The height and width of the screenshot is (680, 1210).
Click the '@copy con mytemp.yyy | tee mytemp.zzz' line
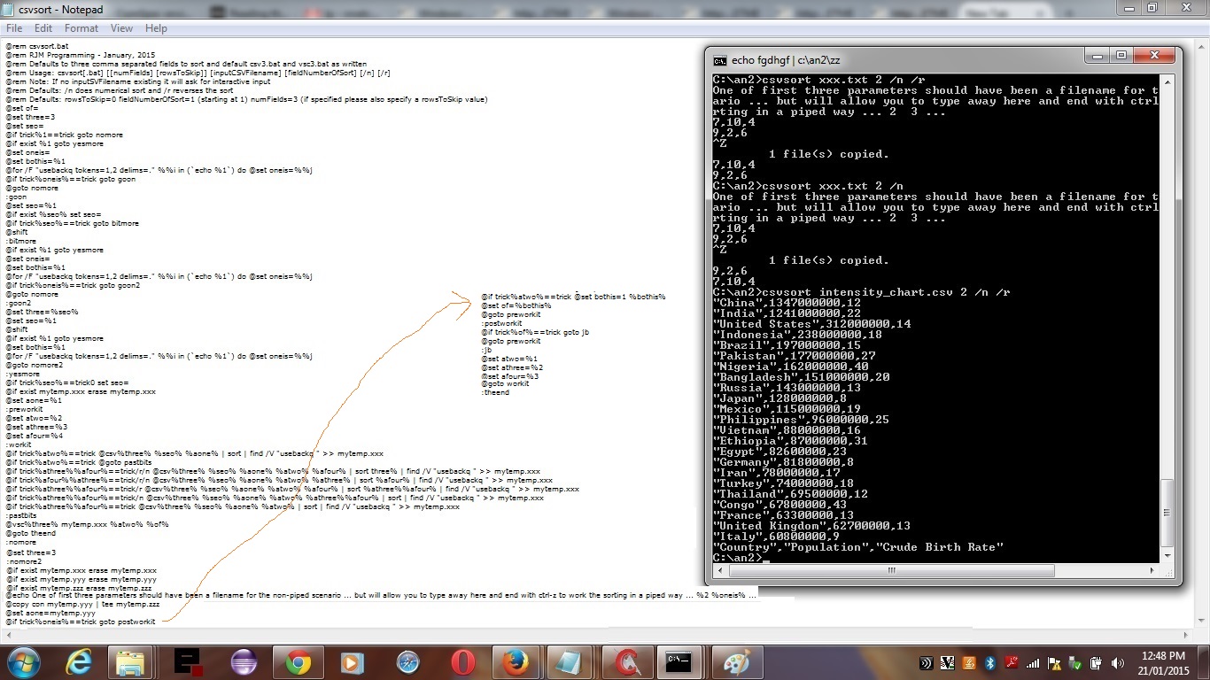(x=82, y=604)
